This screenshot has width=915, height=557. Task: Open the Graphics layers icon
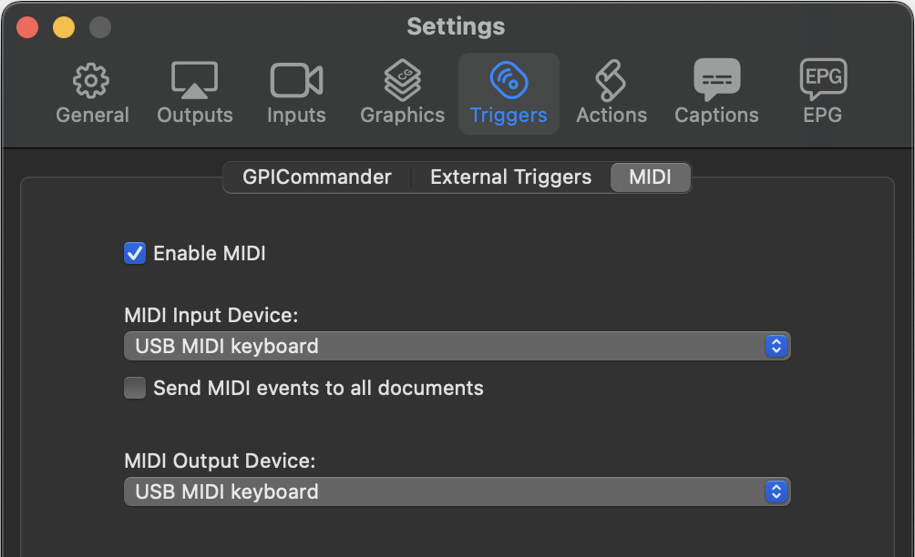pos(402,80)
